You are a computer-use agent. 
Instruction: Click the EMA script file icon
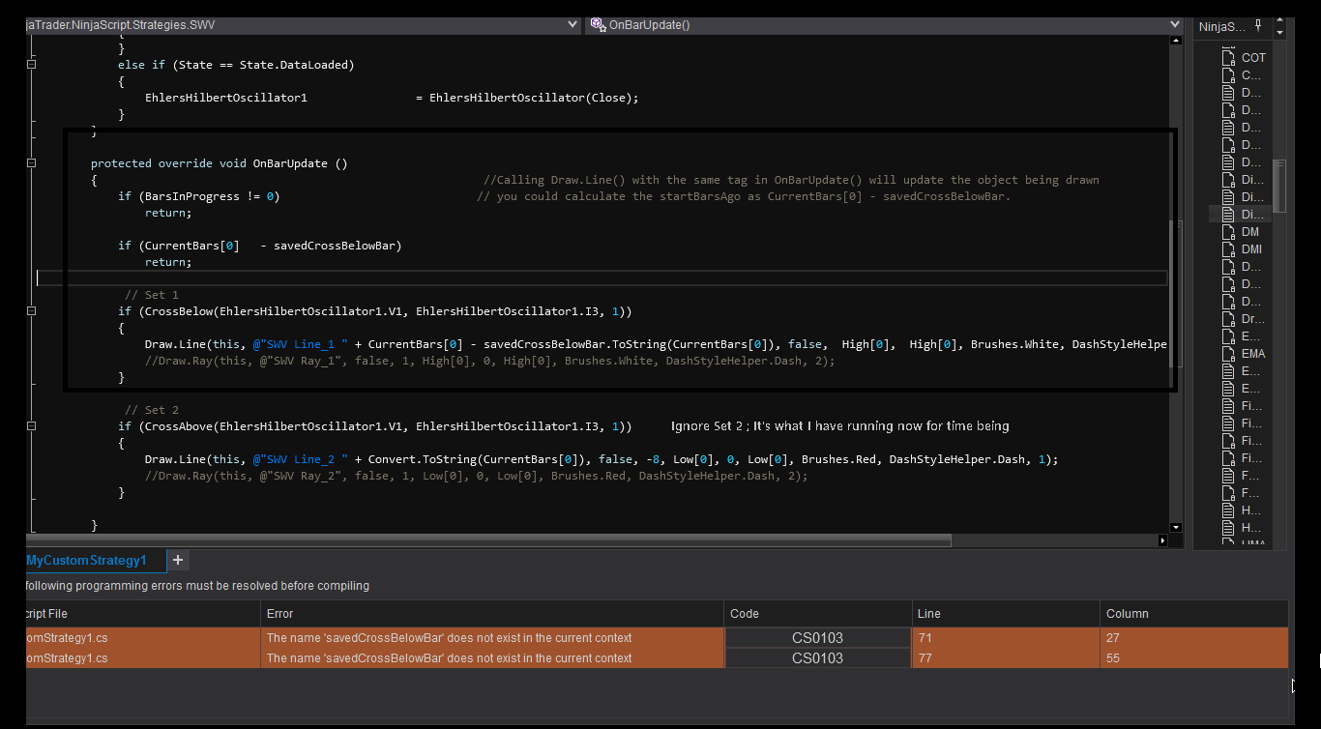[1228, 354]
